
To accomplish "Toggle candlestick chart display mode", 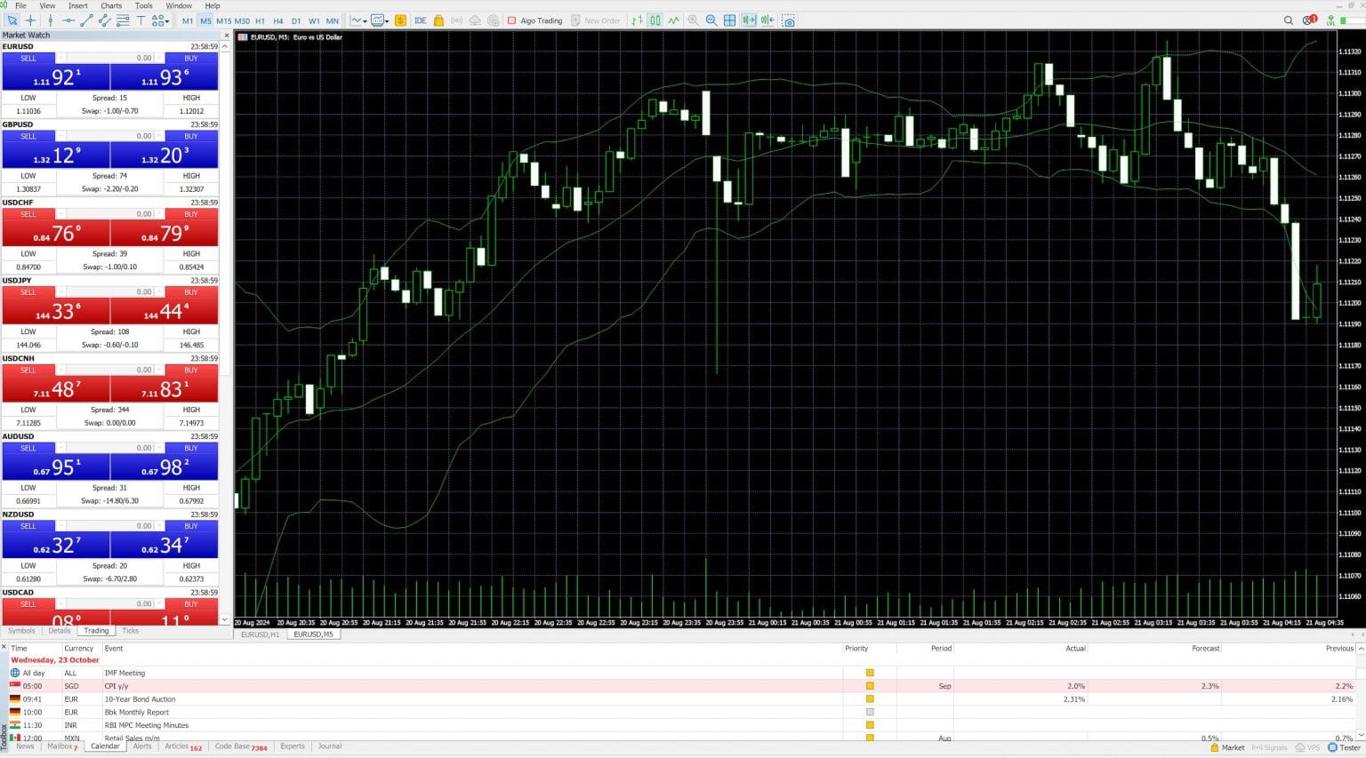I will [x=655, y=20].
